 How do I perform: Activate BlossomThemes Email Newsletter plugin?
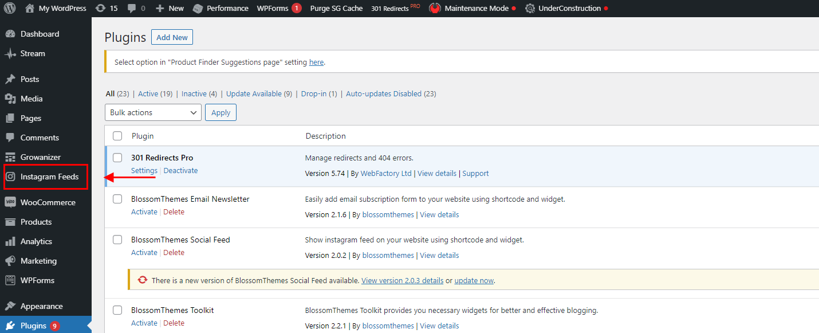pos(144,211)
